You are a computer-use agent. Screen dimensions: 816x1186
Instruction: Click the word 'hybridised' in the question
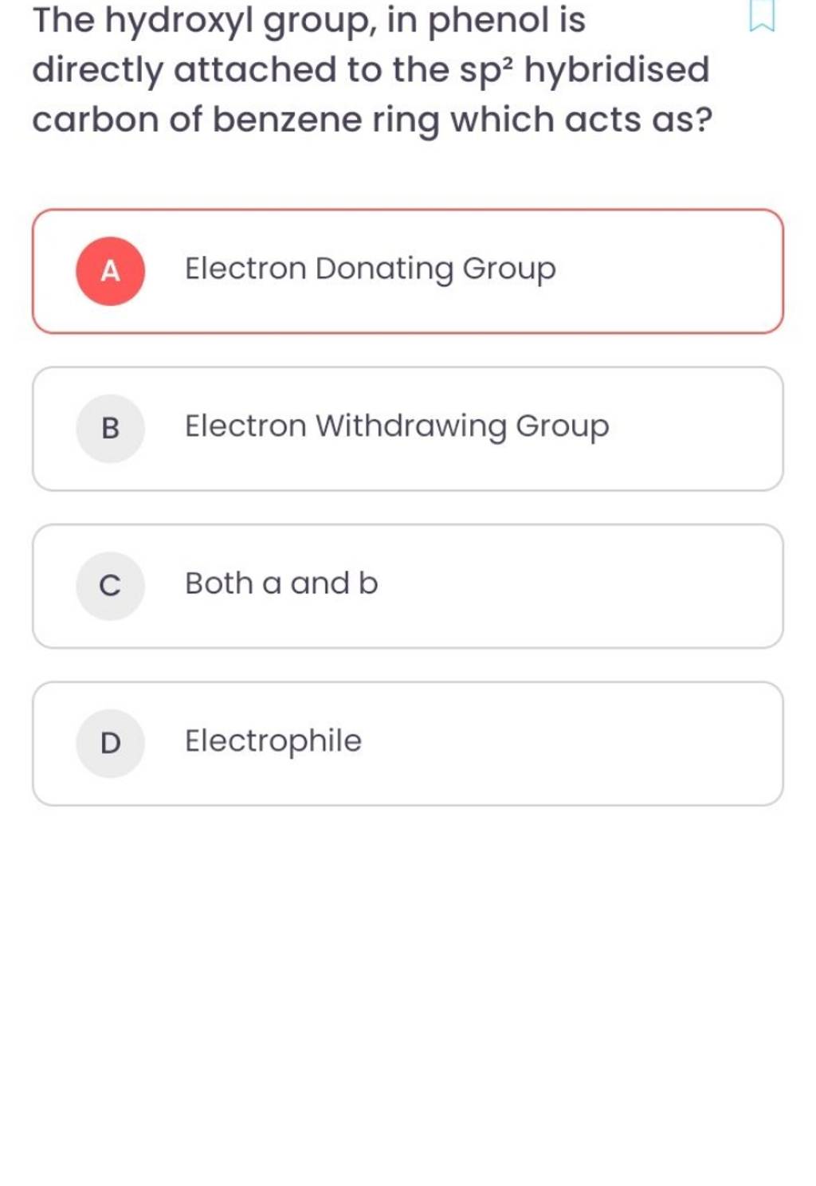[617, 70]
